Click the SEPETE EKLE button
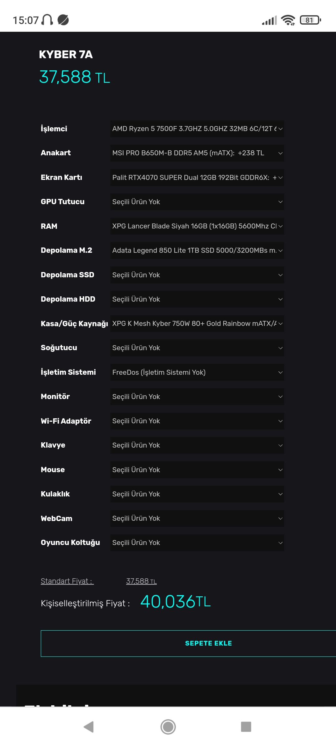Viewport: 336px width, 747px height. 189,644
